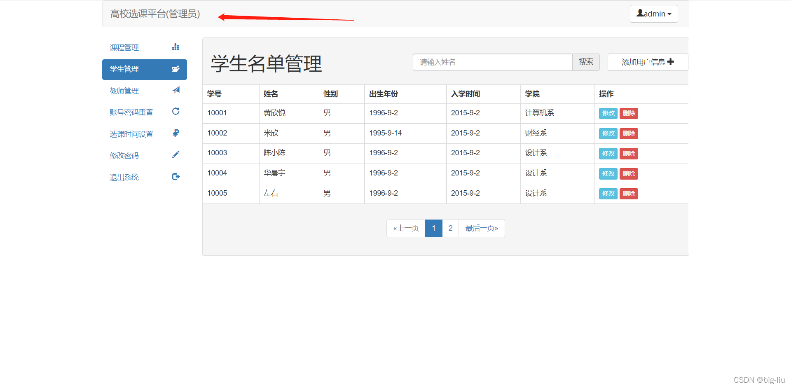Click the course selection time setting icon
The height and width of the screenshot is (388, 791).
pos(176,133)
